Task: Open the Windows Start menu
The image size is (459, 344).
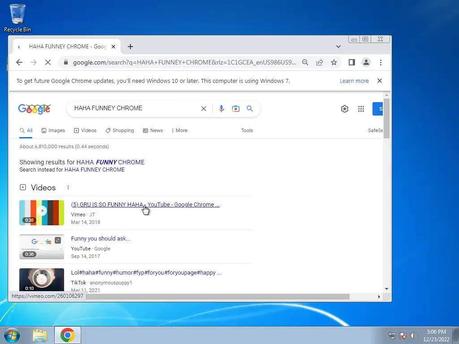Action: tap(11, 335)
